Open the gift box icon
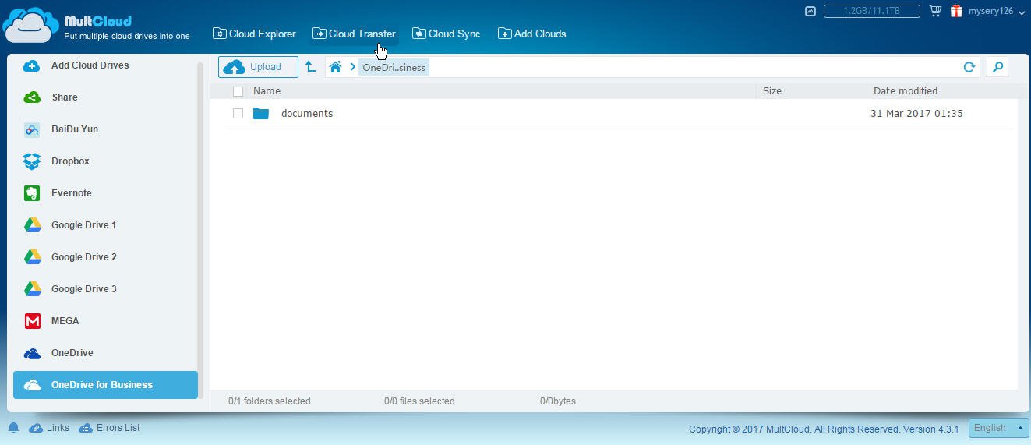Image resolution: width=1031 pixels, height=445 pixels. coord(955,11)
